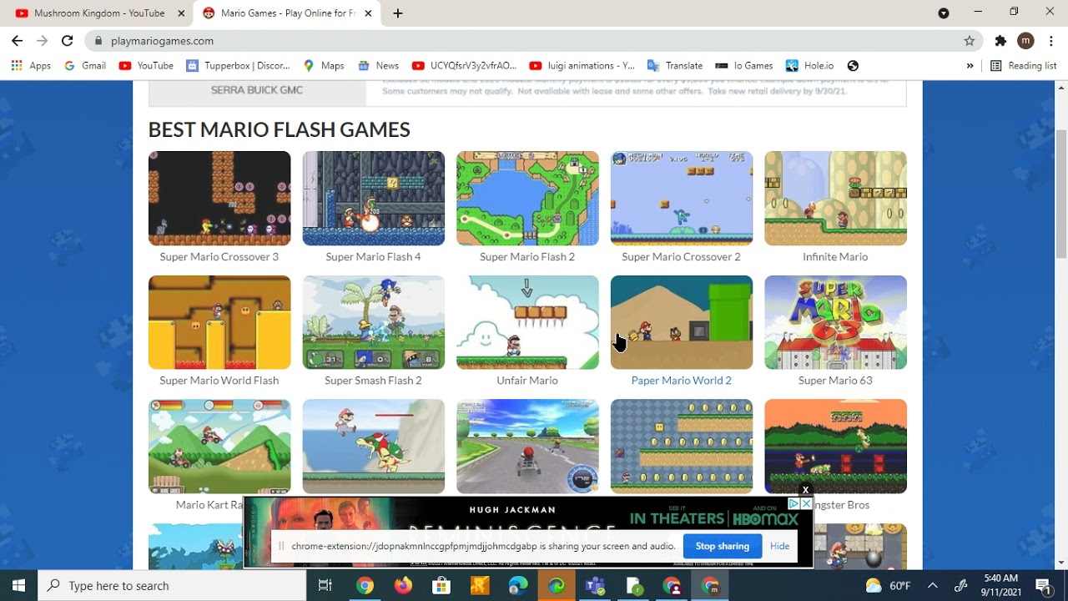The height and width of the screenshot is (601, 1068).
Task: Open the Hole.io bookmark
Action: pos(809,66)
